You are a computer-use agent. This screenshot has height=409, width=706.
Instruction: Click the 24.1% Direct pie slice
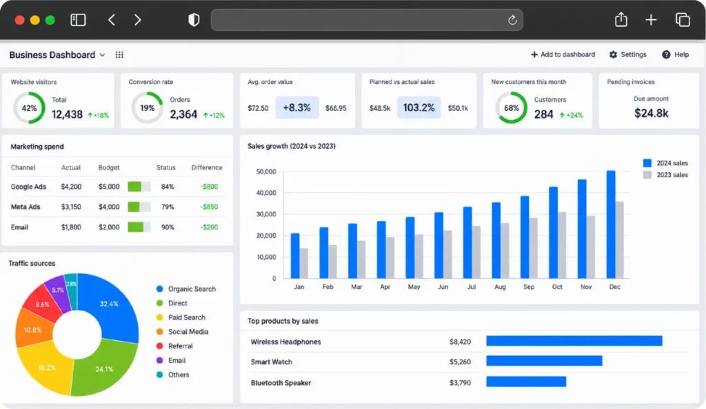coord(103,368)
